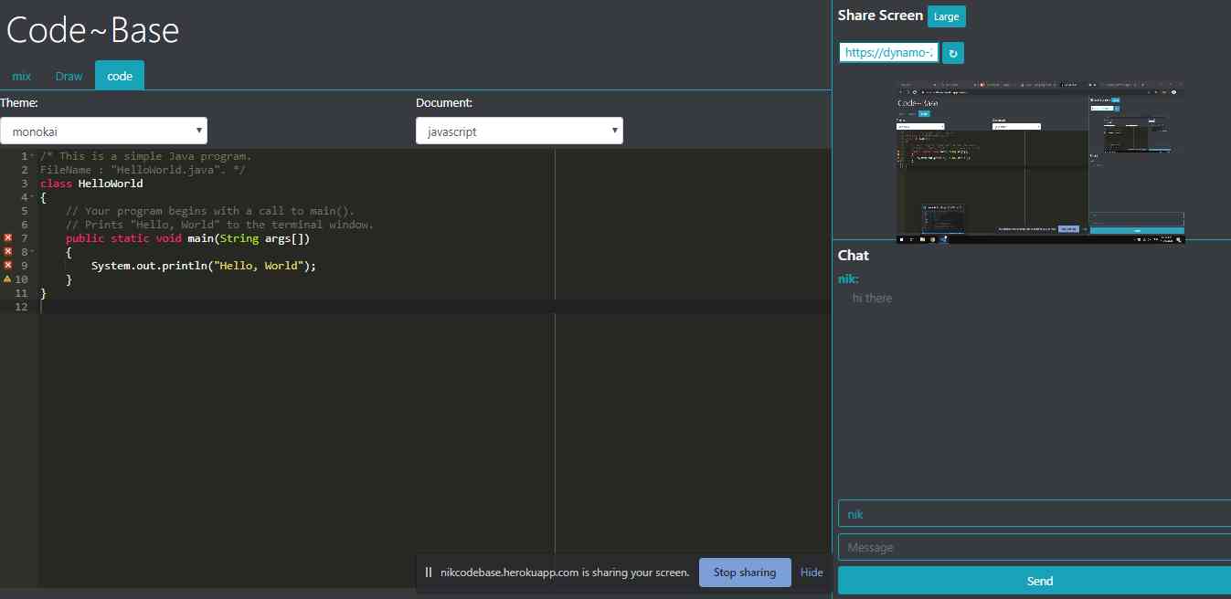Click the error icon beside line 9
Image resolution: width=1231 pixels, height=599 pixels.
click(7, 265)
